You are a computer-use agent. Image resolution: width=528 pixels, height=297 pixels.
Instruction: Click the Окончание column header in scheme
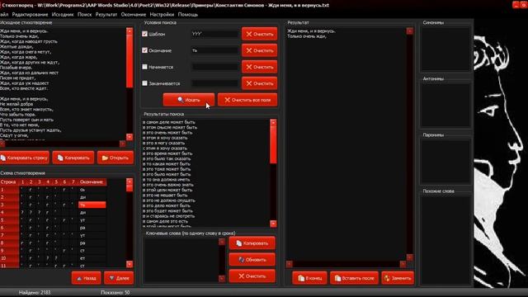point(92,181)
